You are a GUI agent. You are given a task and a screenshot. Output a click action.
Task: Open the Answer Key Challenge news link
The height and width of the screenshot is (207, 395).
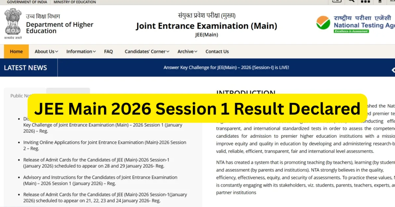point(226,67)
